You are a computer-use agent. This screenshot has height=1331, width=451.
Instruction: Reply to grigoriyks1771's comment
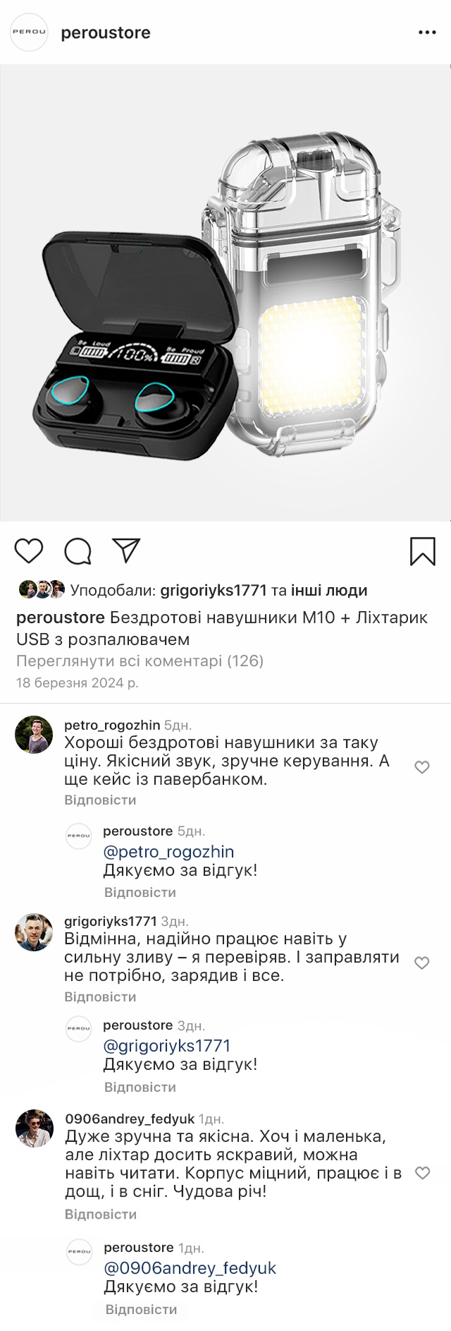100,997
